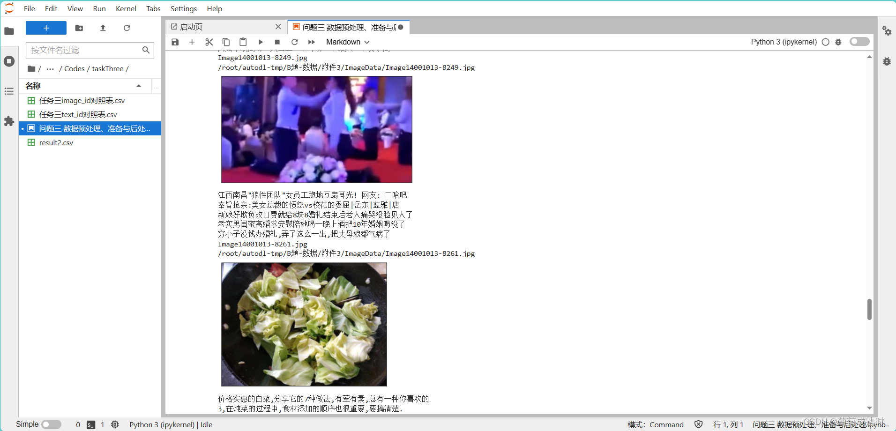This screenshot has height=431, width=896.
Task: Toggle Simple mode switch in status bar
Action: (51, 424)
